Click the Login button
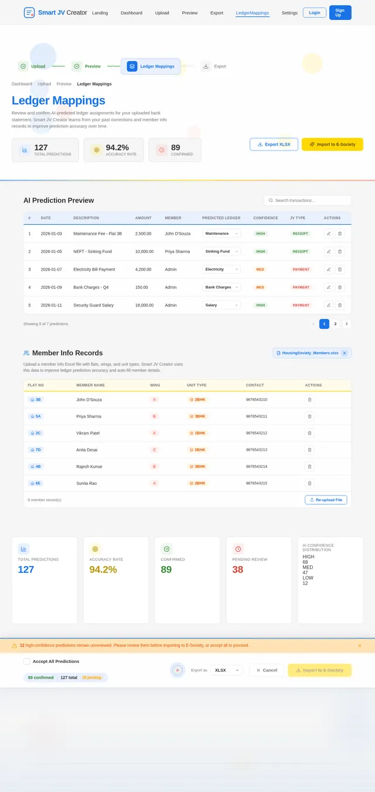Viewport: 375px width, 792px height. (315, 12)
